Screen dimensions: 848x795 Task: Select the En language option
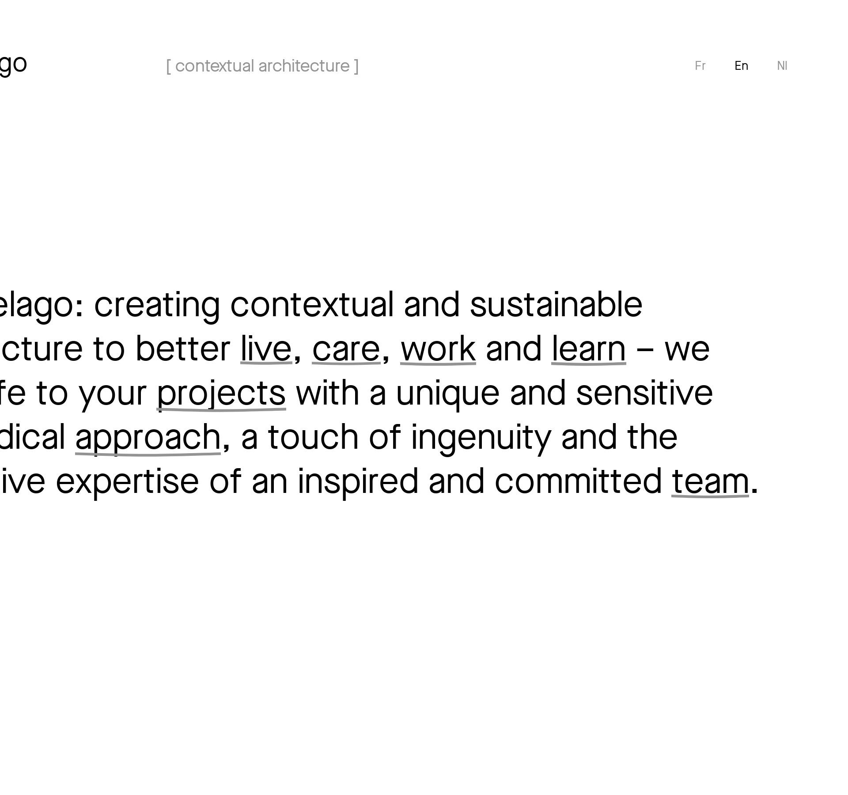(741, 66)
